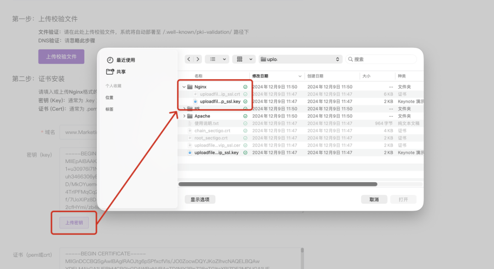Click the 6 KB size cell

pyautogui.click(x=388, y=94)
